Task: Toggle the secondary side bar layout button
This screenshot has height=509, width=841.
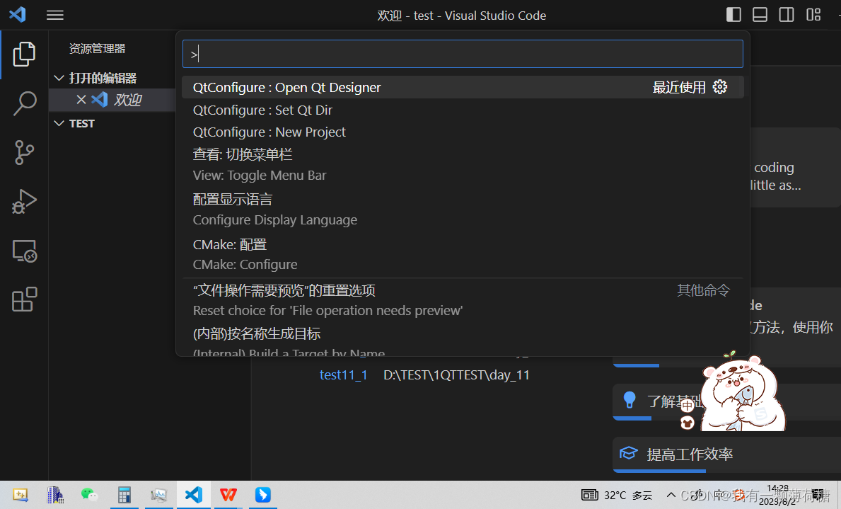Action: click(787, 14)
